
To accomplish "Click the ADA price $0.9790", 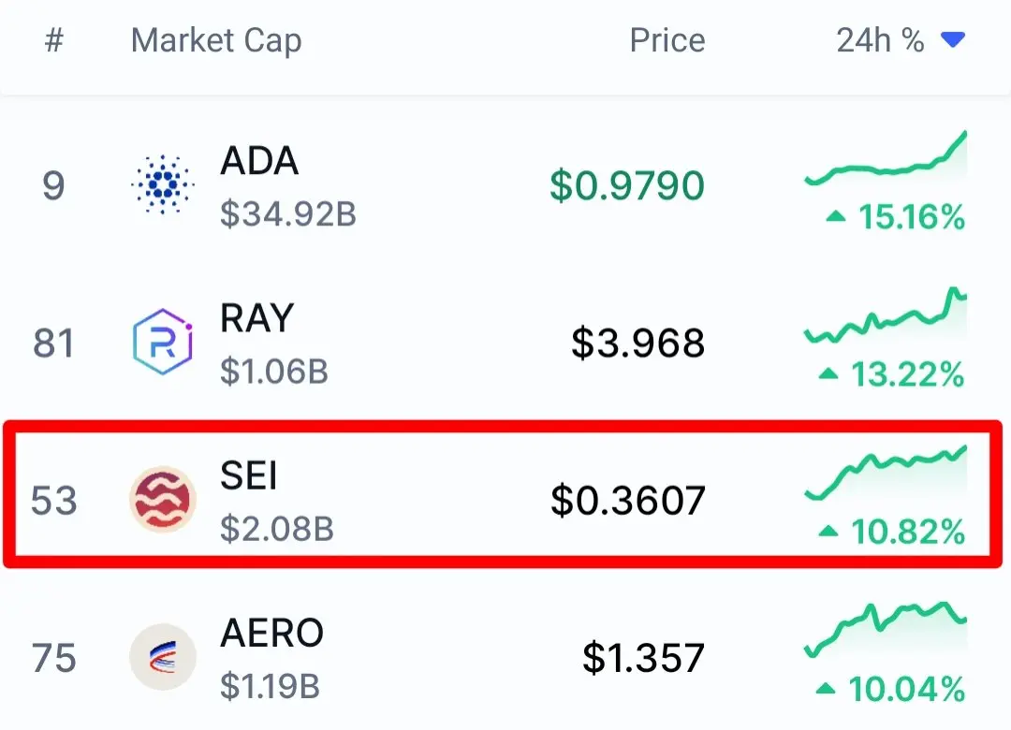I will (627, 185).
